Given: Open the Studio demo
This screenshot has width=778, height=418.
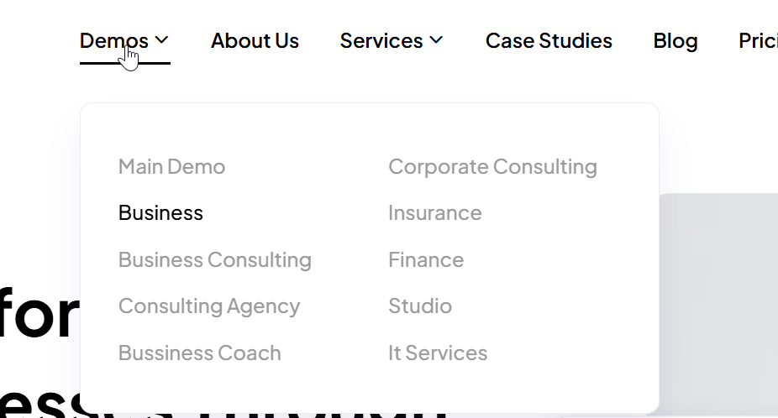Looking at the screenshot, I should [x=419, y=306].
